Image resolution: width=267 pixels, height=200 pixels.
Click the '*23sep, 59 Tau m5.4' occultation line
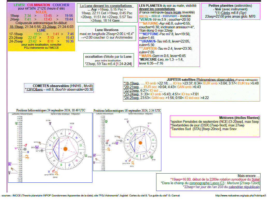(x=108, y=64)
